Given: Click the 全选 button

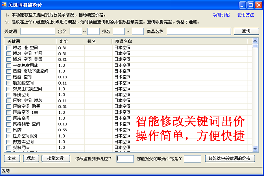Looking at the screenshot, I should click(x=12, y=158).
